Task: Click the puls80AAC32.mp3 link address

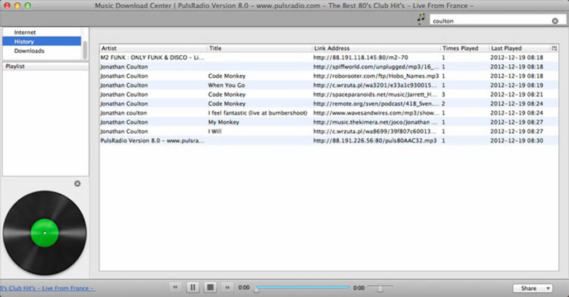Action: click(x=375, y=141)
